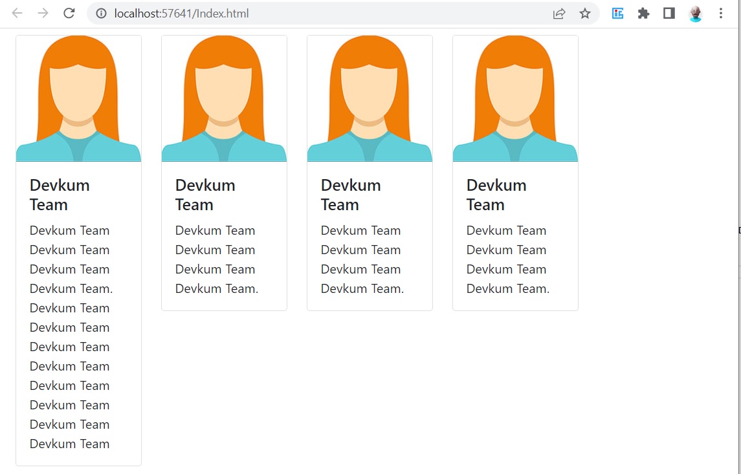Viewport: 741px width, 474px height.
Task: Click 'Devkum Team.' line in the second card
Action: click(x=217, y=288)
